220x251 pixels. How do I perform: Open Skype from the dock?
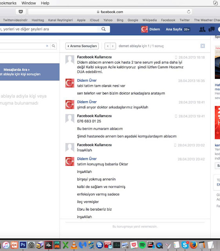[x=185, y=245]
